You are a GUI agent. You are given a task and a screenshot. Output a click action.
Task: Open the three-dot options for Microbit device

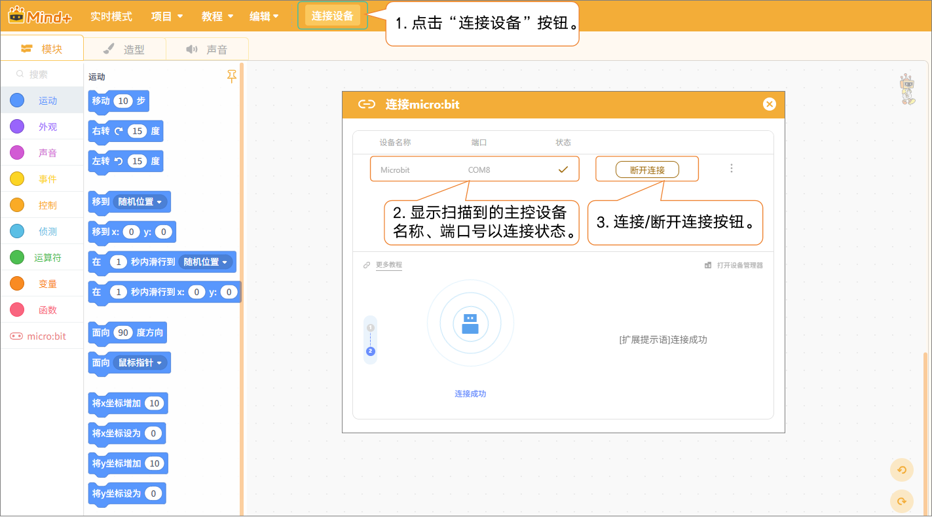pos(731,169)
